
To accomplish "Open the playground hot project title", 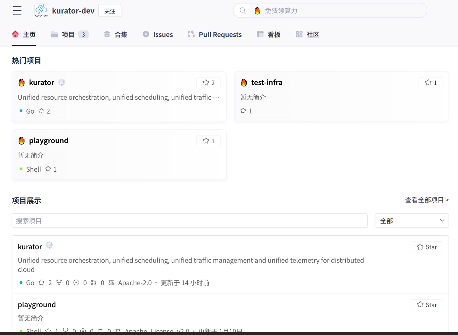I will point(49,140).
